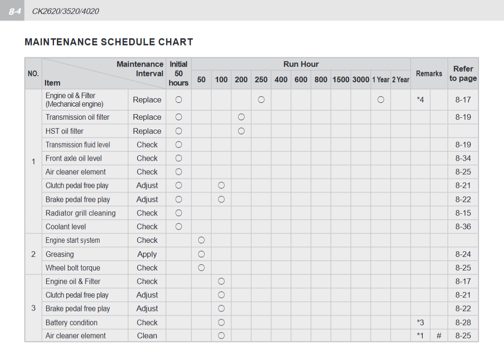Click the 1500 run hour column header

coord(341,80)
